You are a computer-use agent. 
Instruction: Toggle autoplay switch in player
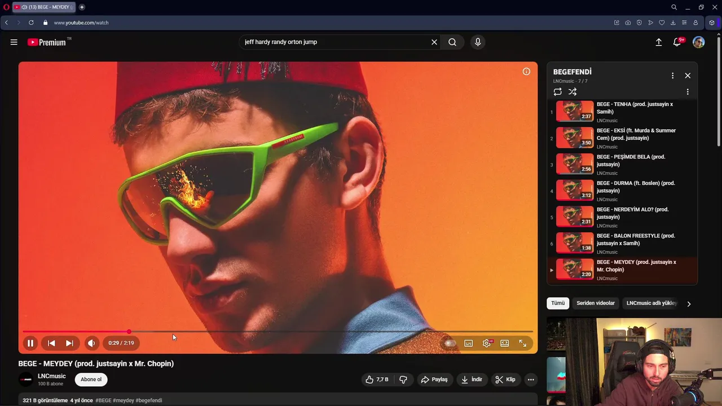pyautogui.click(x=450, y=343)
